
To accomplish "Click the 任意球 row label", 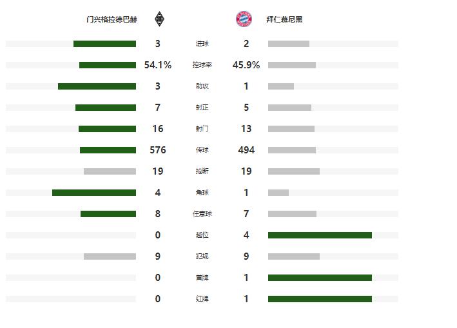I will (202, 214).
